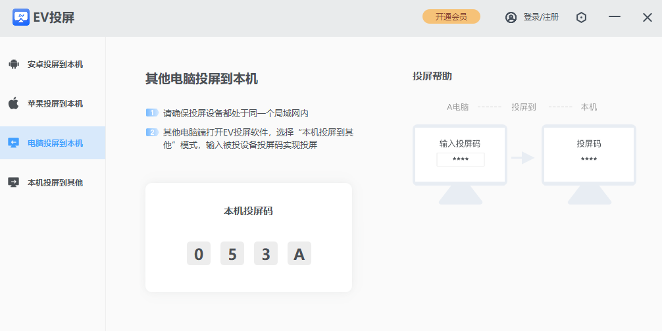Click the EV投屏 app logo icon

pos(21,17)
